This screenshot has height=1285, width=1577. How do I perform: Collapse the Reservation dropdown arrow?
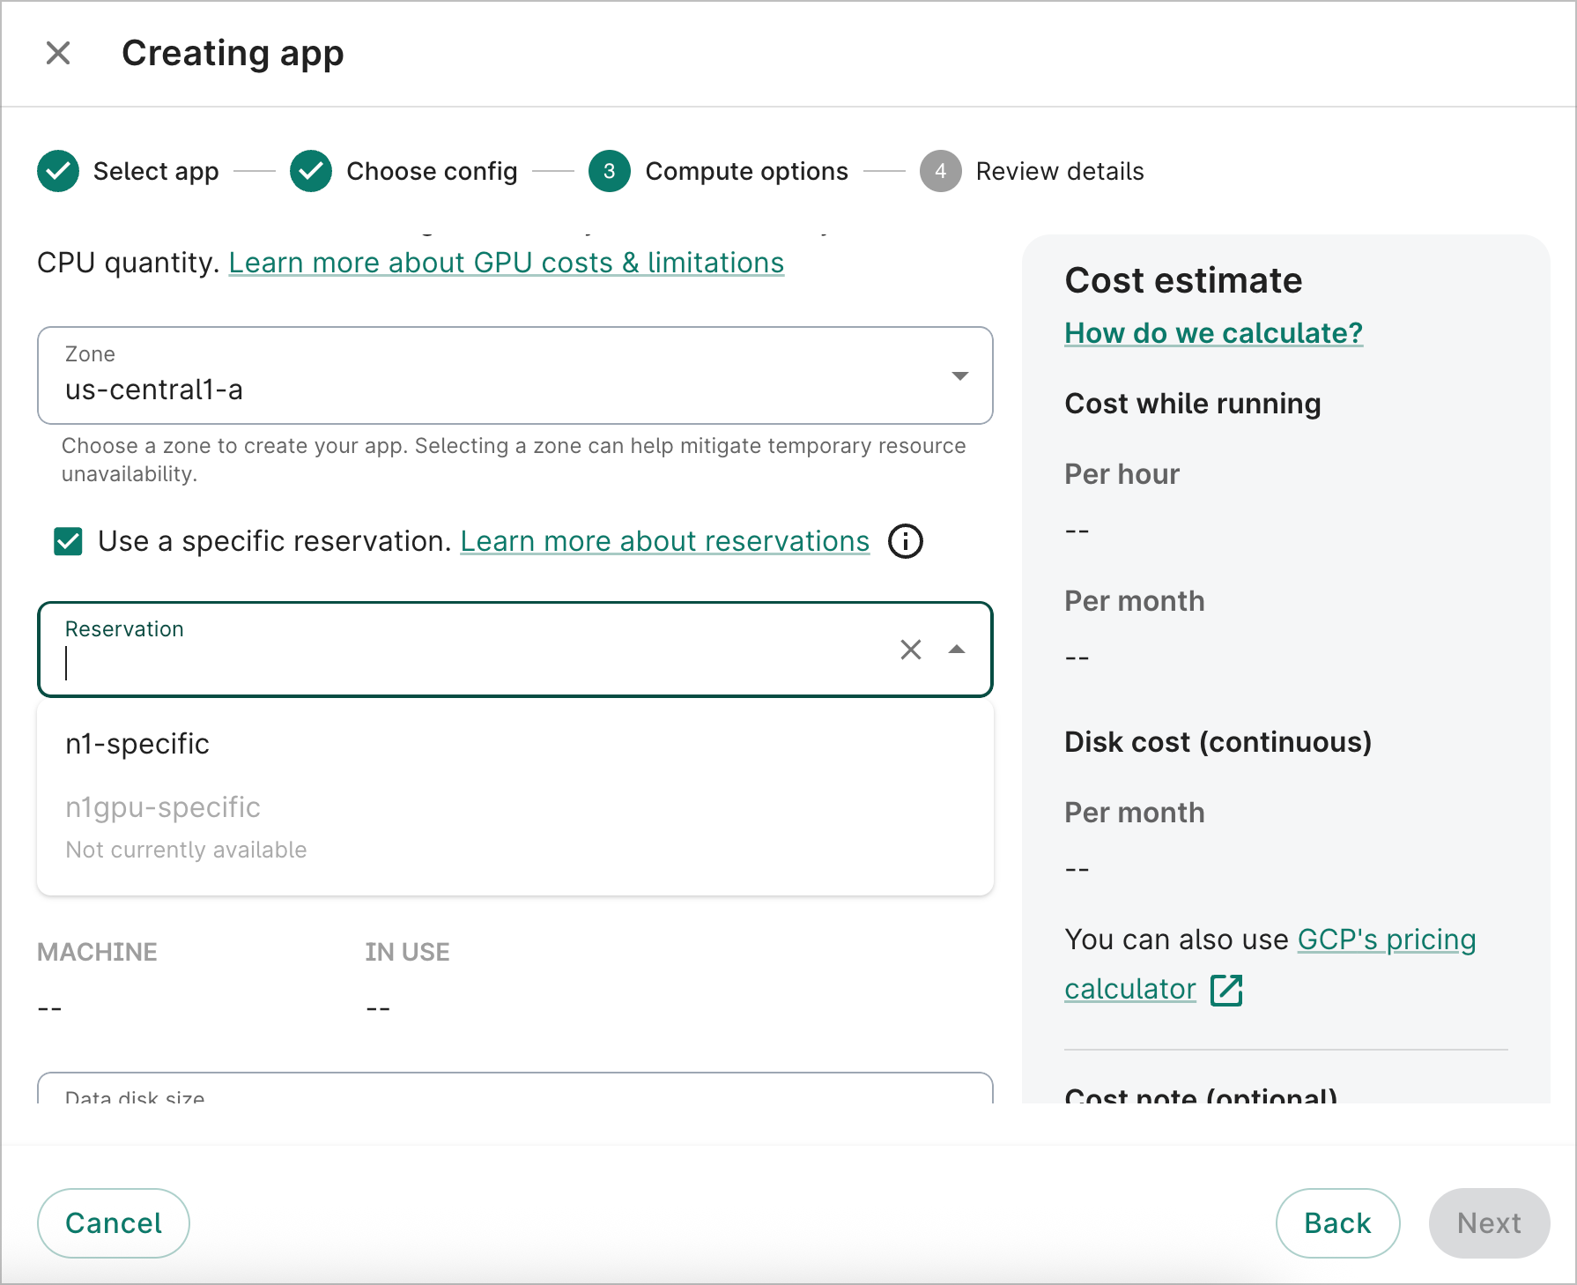(x=957, y=650)
